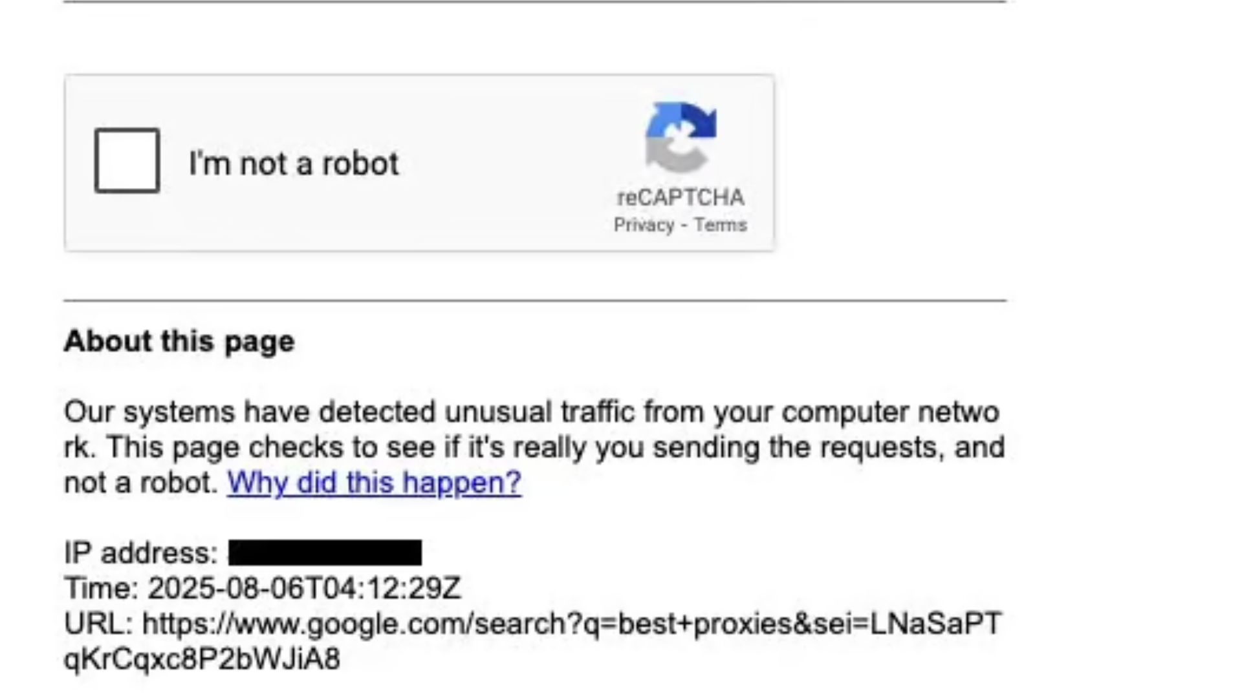Click the reCAPTCHA arrows logo
Image resolution: width=1242 pixels, height=698 pixels.
pyautogui.click(x=681, y=137)
